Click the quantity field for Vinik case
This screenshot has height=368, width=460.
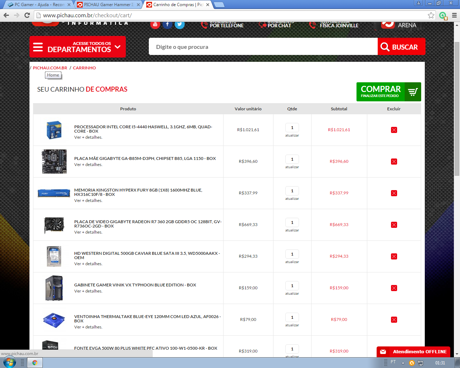tap(292, 286)
